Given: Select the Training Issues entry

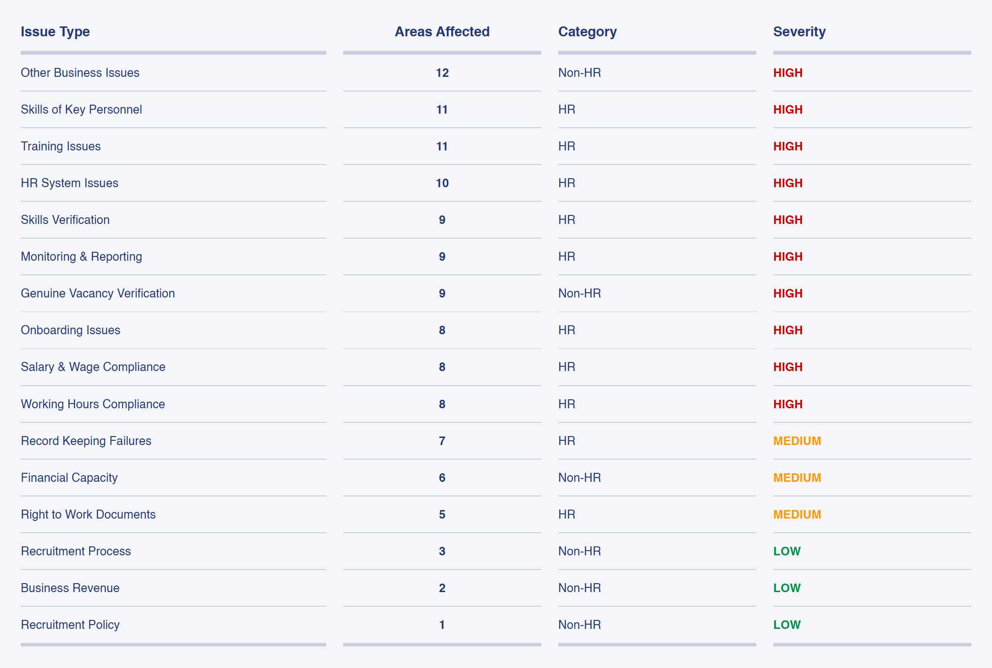Looking at the screenshot, I should [61, 146].
